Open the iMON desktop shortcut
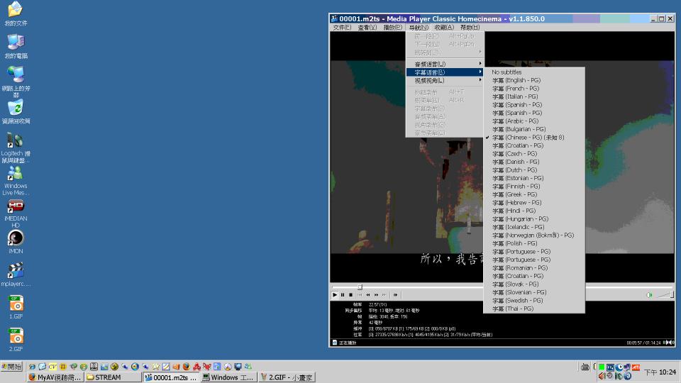 (16, 238)
